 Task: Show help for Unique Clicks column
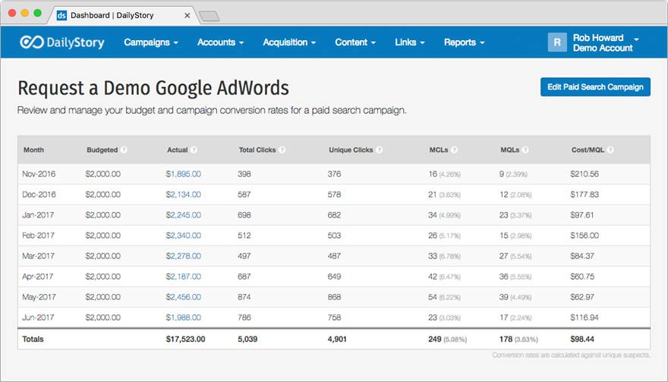[379, 150]
